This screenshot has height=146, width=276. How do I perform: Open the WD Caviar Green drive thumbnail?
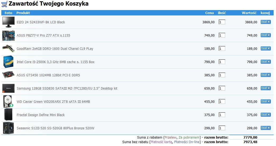pyautogui.click(x=8, y=101)
